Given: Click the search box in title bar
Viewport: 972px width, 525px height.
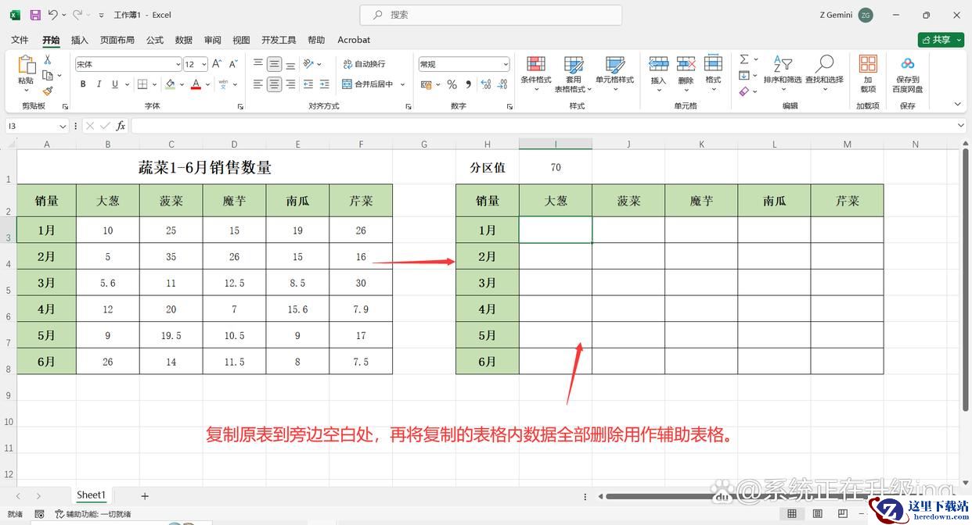Looking at the screenshot, I should click(x=491, y=15).
